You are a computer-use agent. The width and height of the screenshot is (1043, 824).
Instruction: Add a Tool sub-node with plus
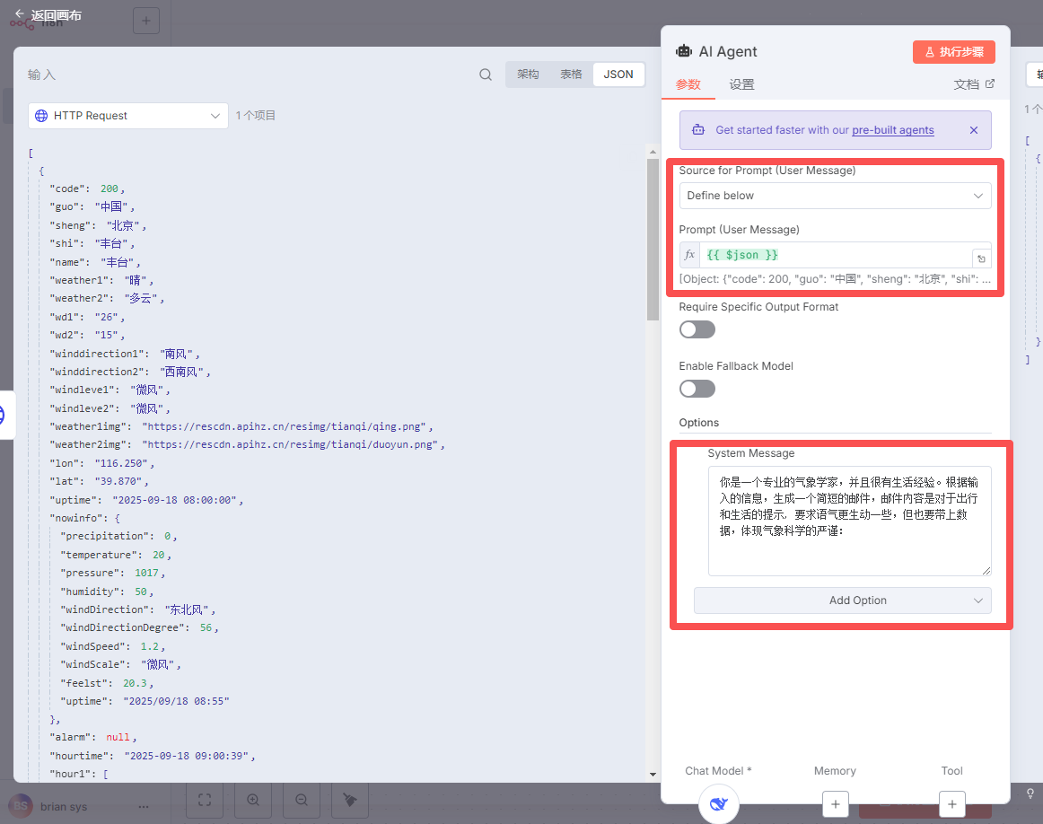[951, 804]
